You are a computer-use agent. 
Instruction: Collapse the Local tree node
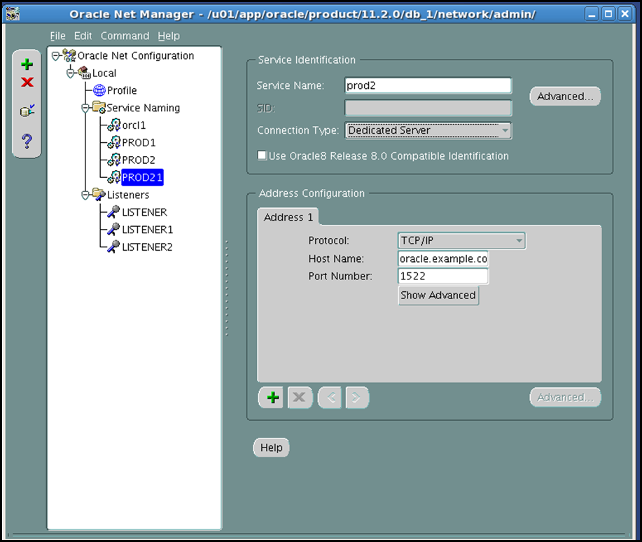click(x=71, y=73)
